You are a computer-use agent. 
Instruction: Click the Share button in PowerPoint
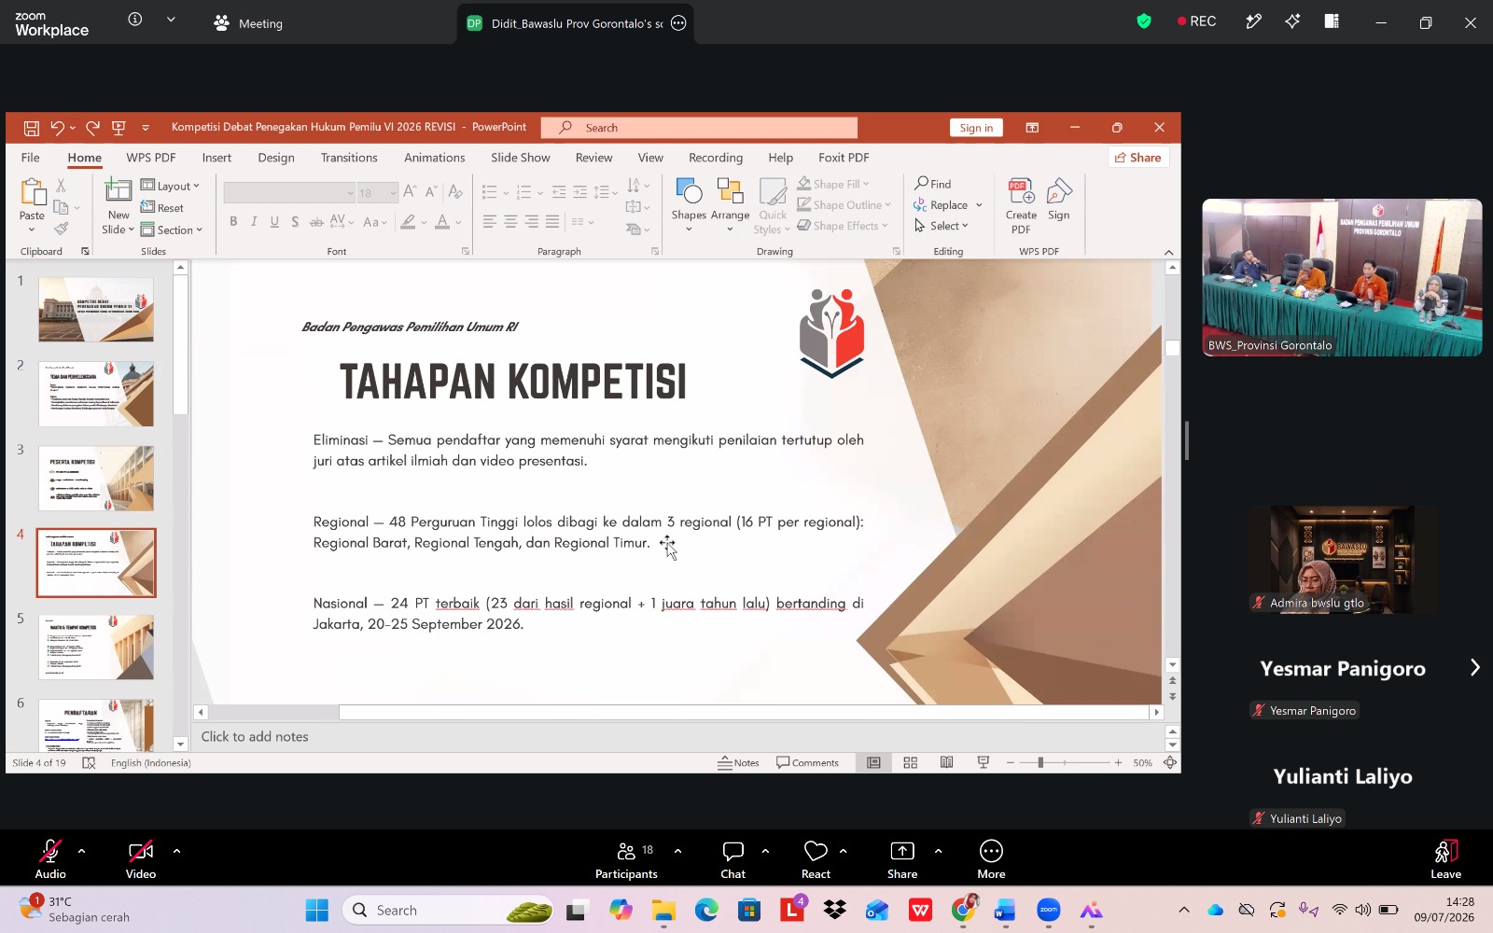pyautogui.click(x=1138, y=158)
